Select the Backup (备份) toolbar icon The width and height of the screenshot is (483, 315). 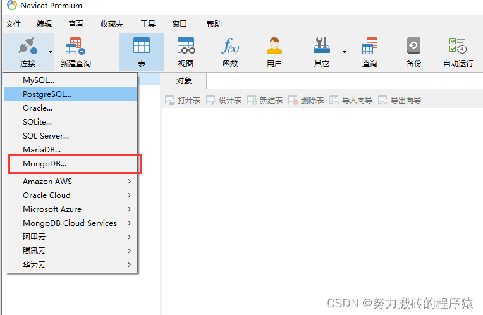click(413, 46)
